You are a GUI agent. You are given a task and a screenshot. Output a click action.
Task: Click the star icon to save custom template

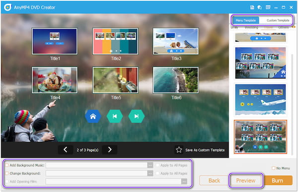179,150
